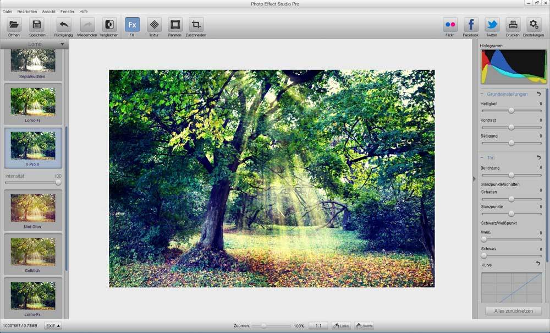Click the 100% zoom value

pyautogui.click(x=299, y=326)
